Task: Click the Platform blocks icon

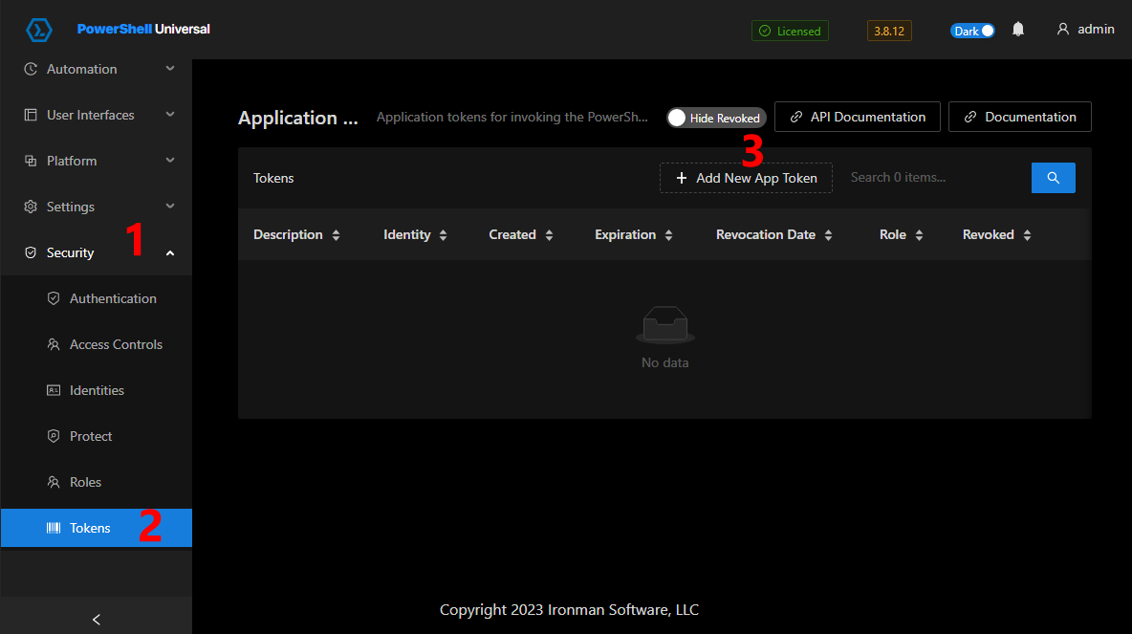Action: 31,161
